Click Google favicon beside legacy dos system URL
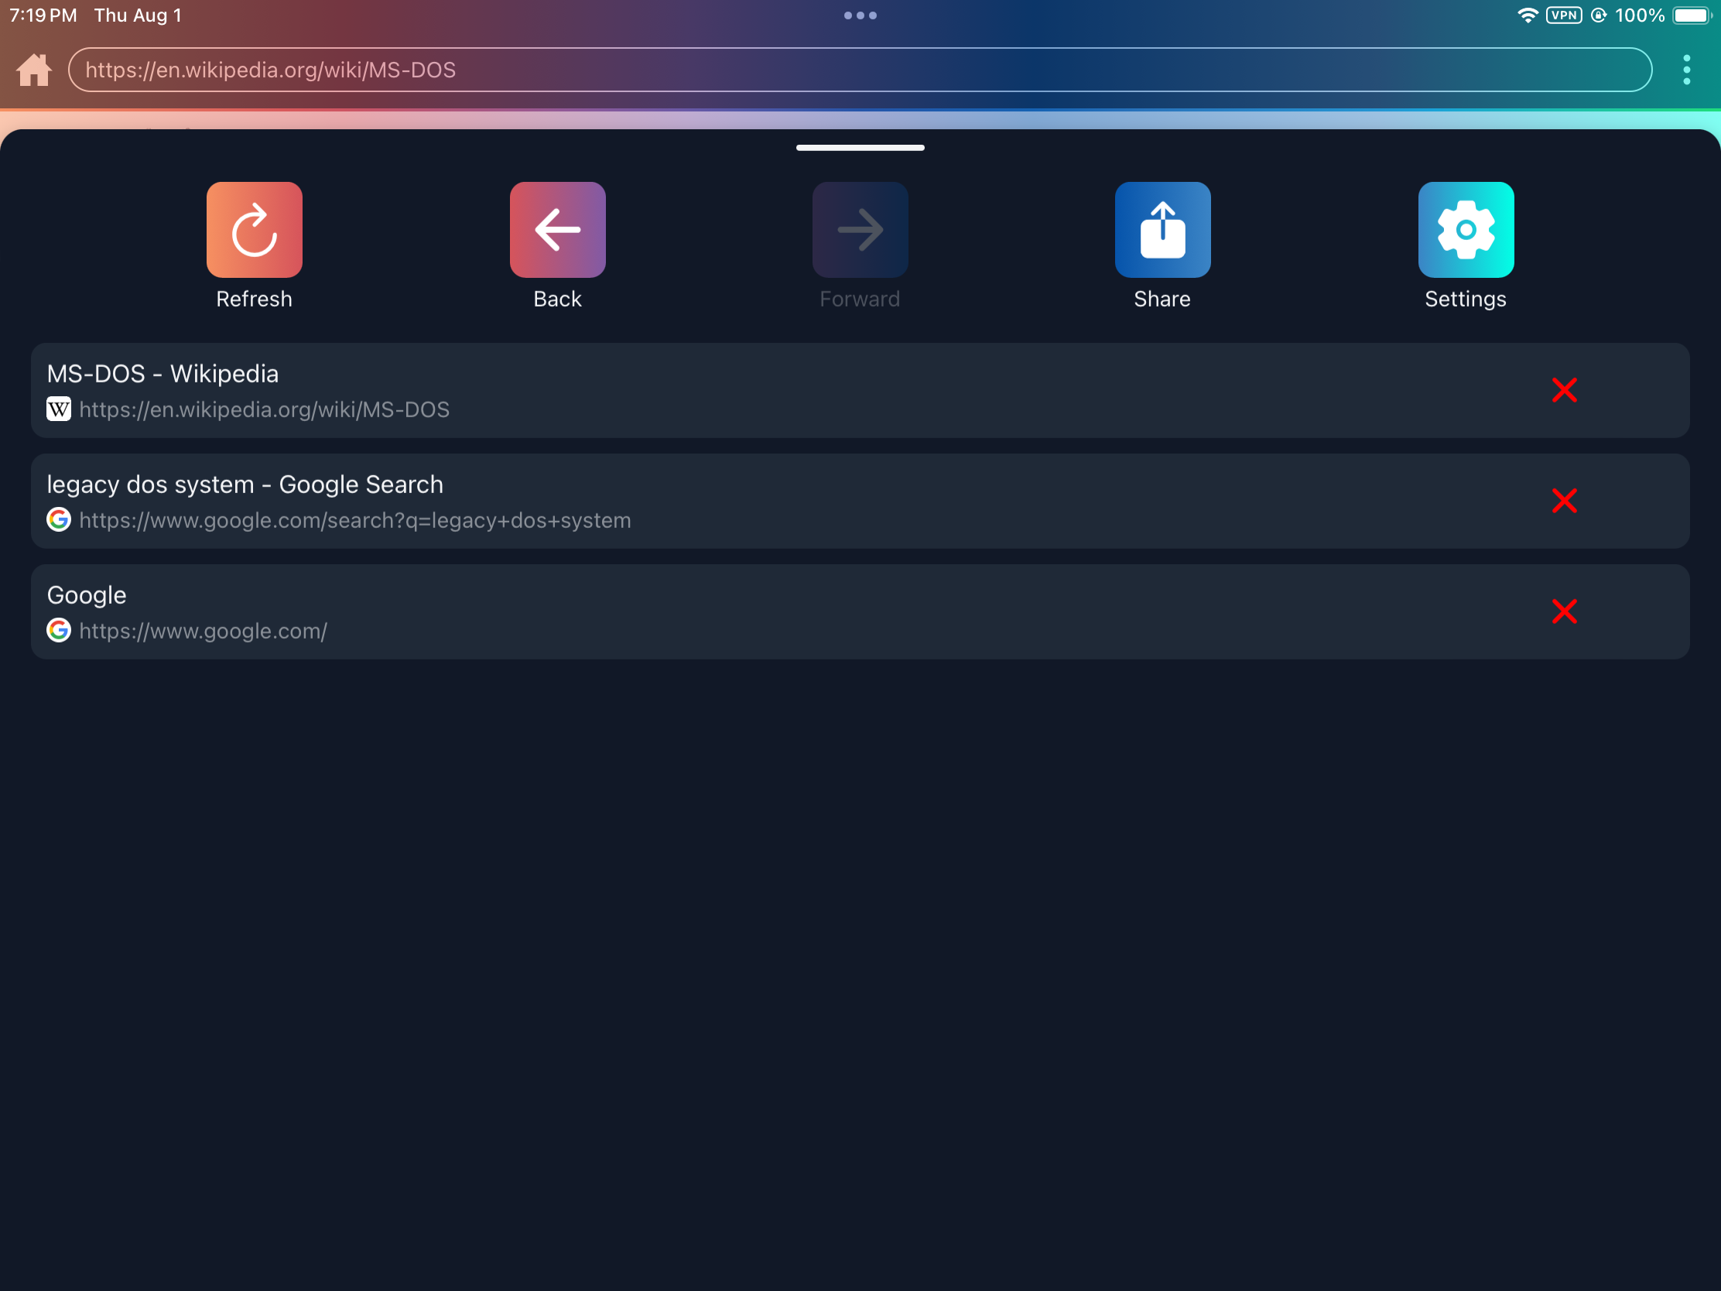Screen dimensions: 1721x1291 58,520
